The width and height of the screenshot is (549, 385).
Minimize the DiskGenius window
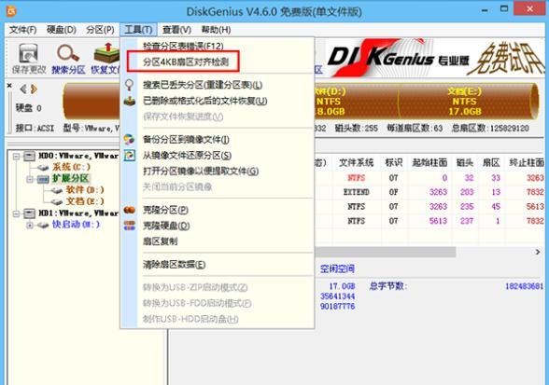pyautogui.click(x=485, y=10)
